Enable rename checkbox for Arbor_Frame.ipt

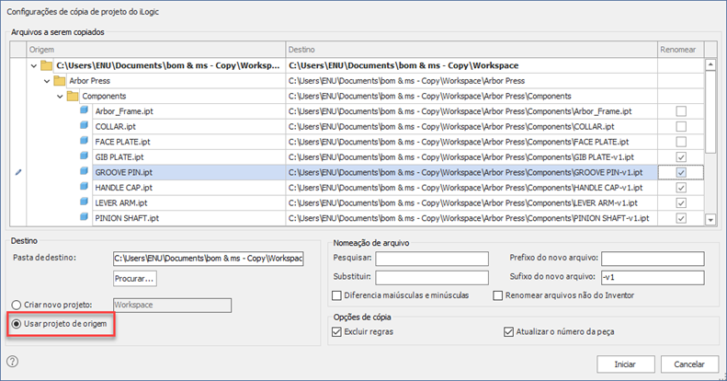point(680,111)
